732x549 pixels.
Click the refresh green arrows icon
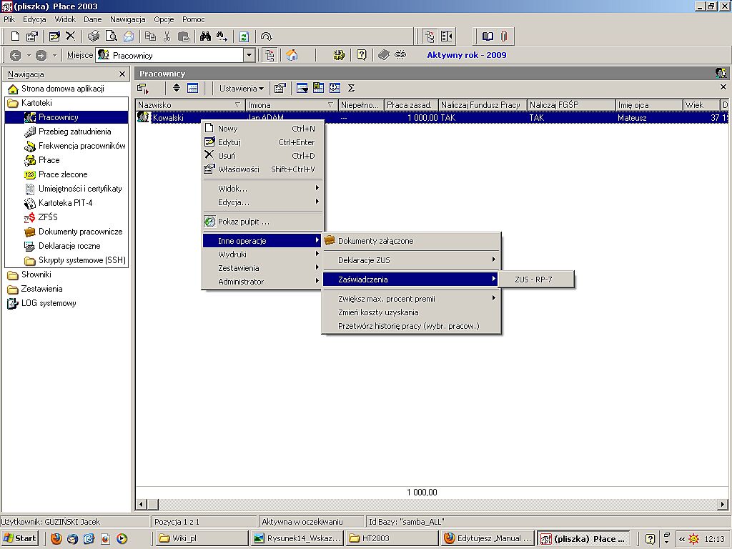(x=244, y=36)
